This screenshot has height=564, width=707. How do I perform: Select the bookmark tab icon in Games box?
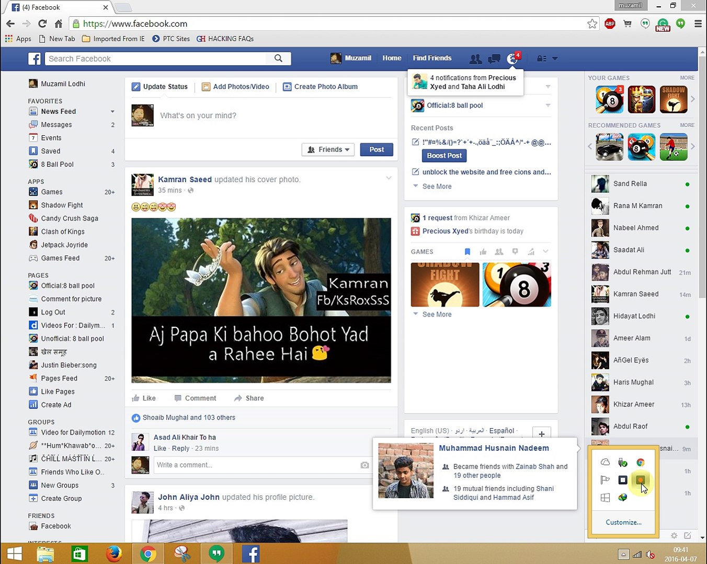click(x=467, y=252)
